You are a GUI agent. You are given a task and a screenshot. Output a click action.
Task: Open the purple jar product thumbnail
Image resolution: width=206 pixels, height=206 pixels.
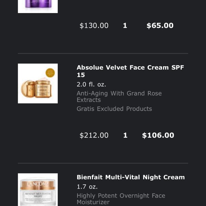click(x=38, y=7)
